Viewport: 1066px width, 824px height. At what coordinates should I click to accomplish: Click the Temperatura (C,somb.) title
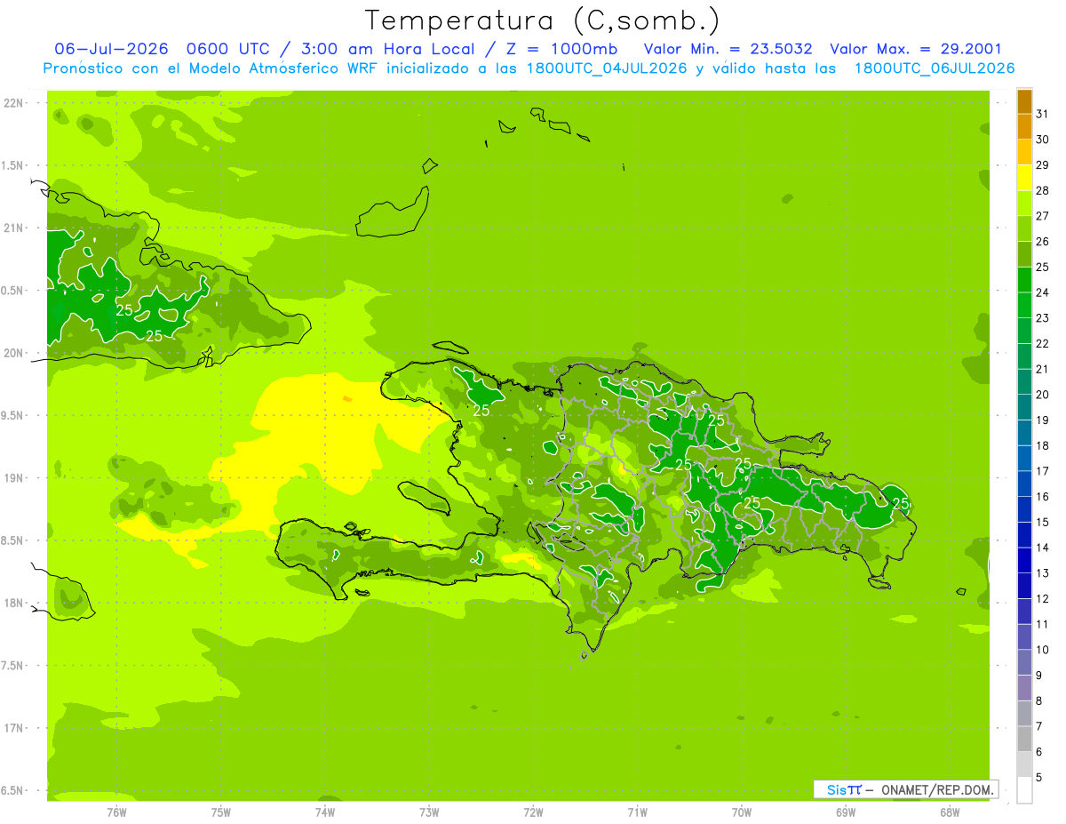pos(543,20)
